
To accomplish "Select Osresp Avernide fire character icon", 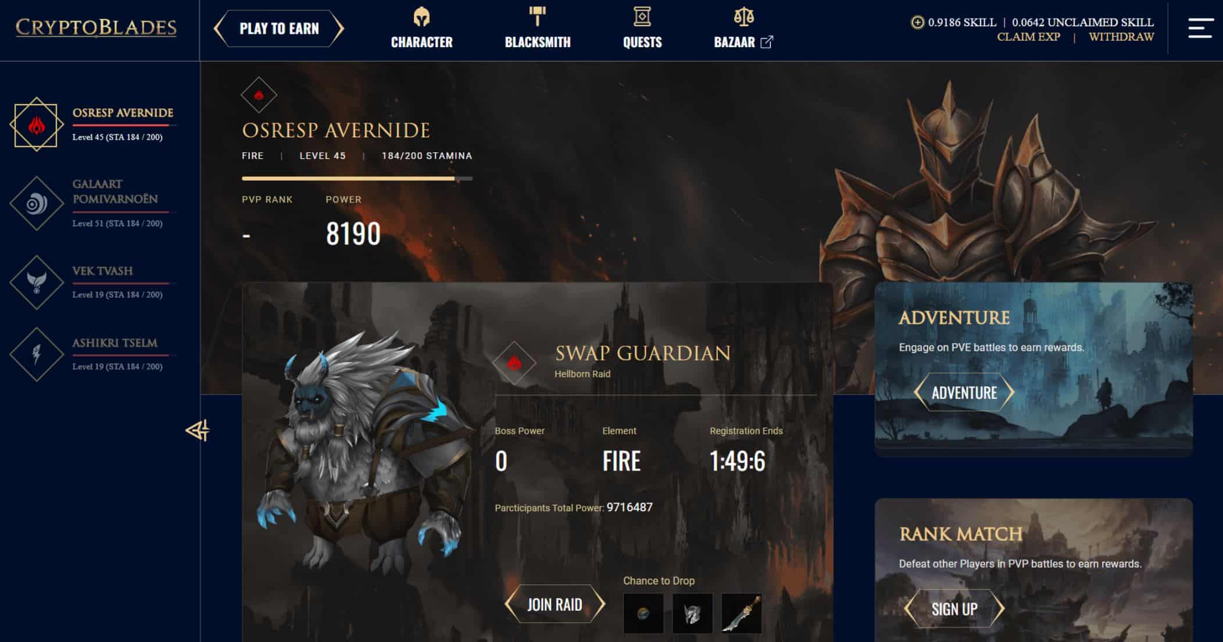I will click(36, 124).
